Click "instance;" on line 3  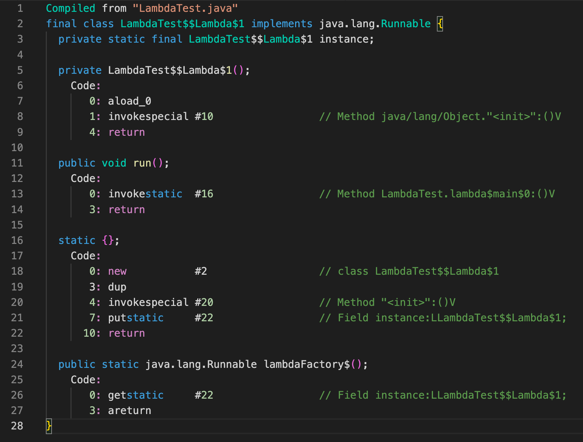tap(347, 39)
